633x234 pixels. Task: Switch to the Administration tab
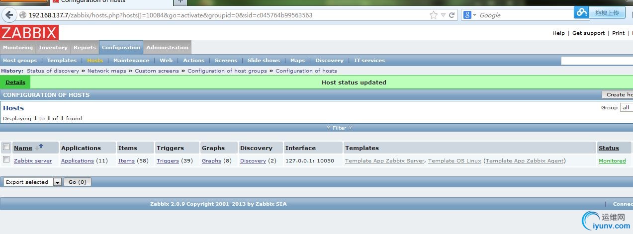(167, 48)
